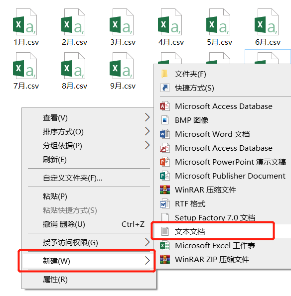Click the RTF 格式 label

coord(190,203)
